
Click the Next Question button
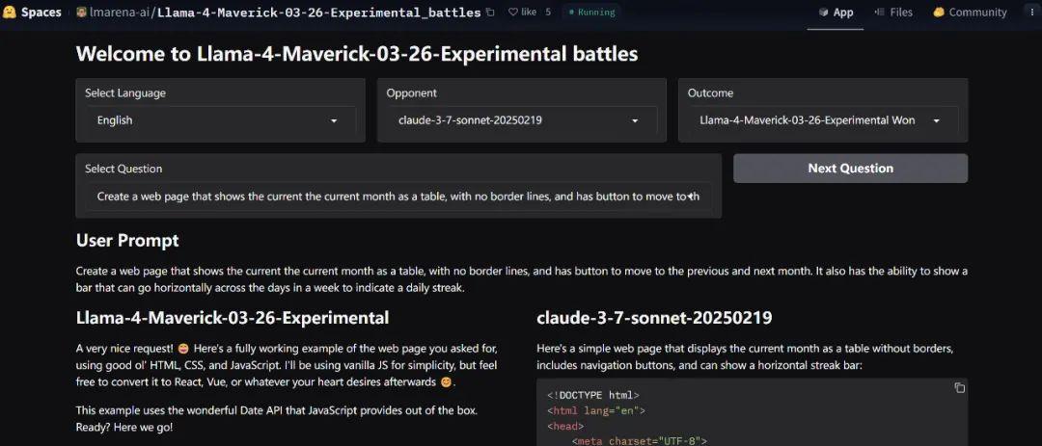point(851,169)
